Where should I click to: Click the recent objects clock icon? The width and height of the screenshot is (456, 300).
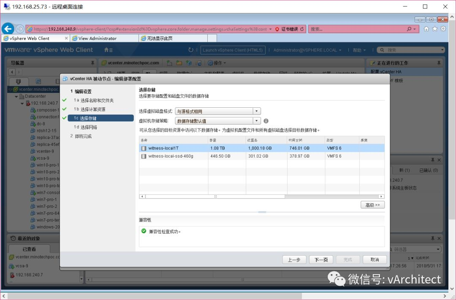point(13,238)
